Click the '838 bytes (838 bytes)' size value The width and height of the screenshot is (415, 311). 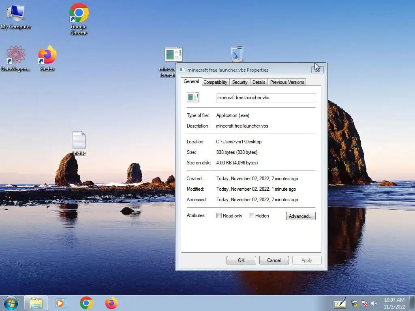pyautogui.click(x=237, y=152)
